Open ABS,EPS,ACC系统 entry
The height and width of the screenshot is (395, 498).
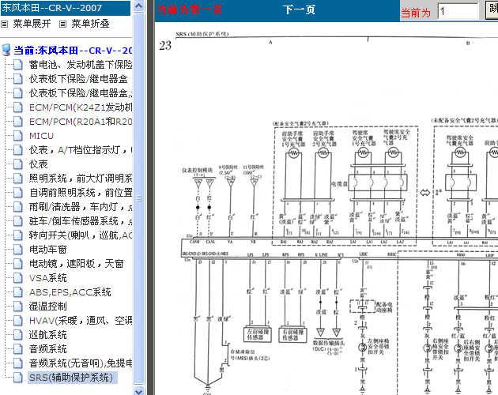click(x=70, y=292)
